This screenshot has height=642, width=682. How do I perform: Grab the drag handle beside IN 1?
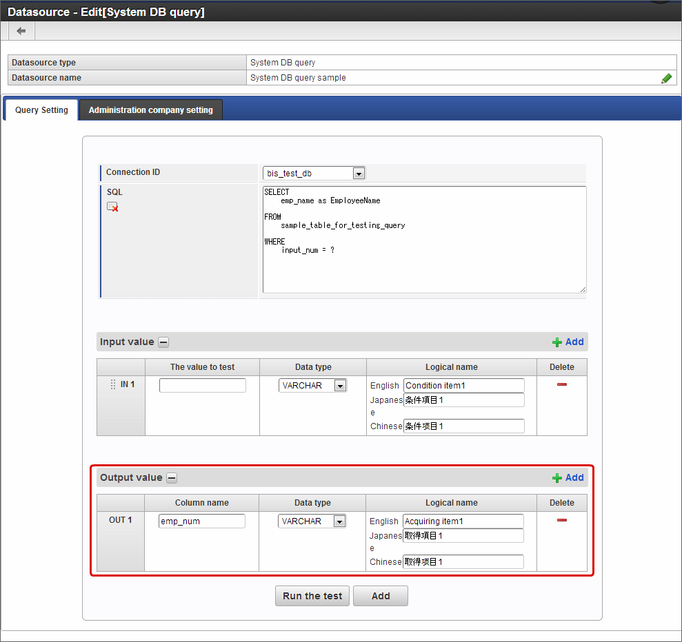coord(113,384)
